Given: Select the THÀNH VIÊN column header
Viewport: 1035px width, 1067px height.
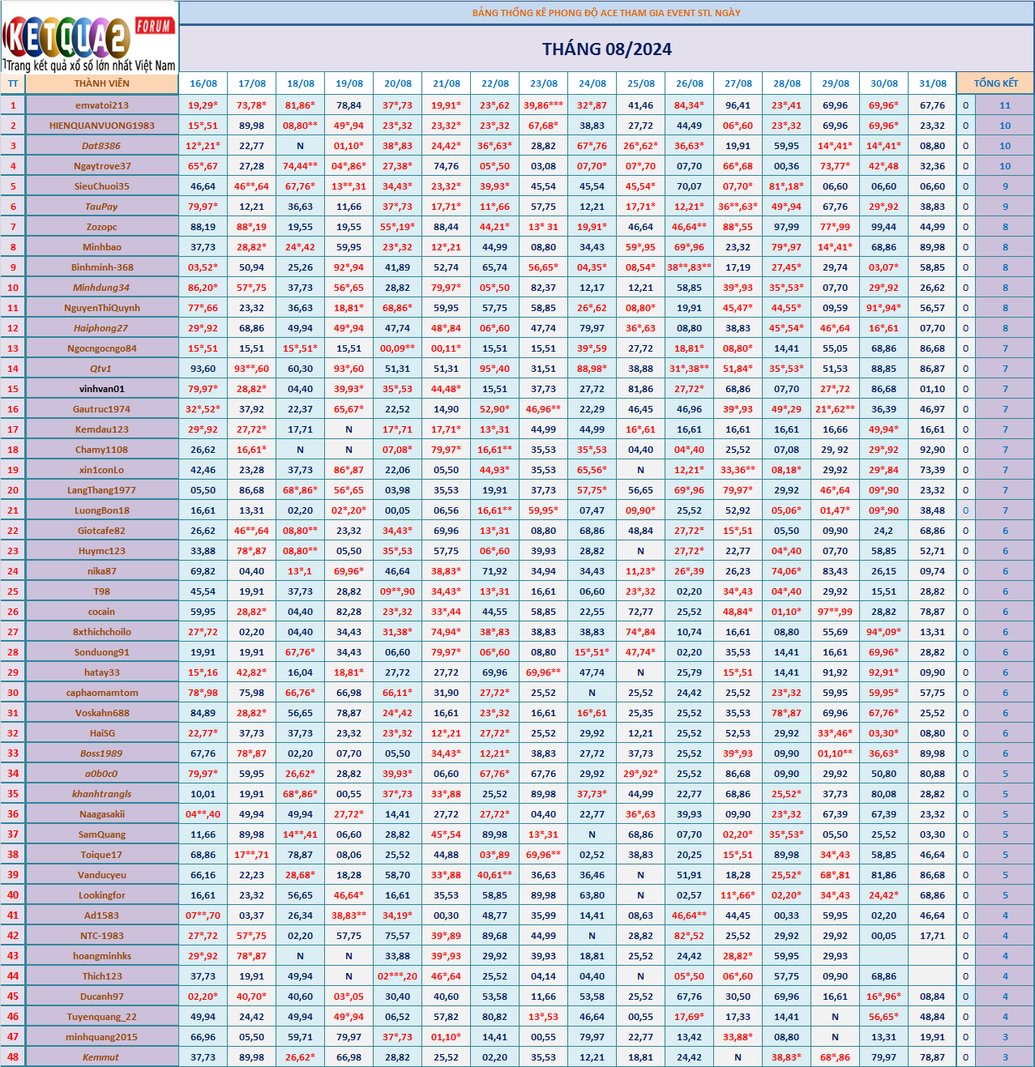Looking at the screenshot, I should [x=102, y=83].
